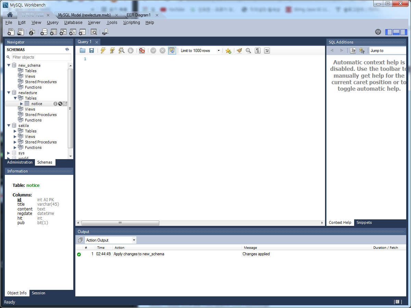
Task: Close the Query 1 tab
Action: pyautogui.click(x=97, y=42)
